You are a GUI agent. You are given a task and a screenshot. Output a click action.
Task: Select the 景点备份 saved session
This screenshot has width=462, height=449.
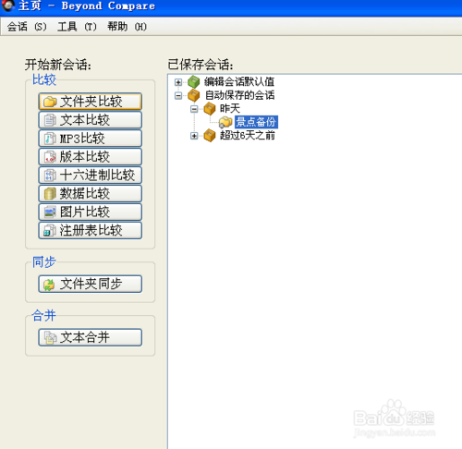pyautogui.click(x=256, y=122)
